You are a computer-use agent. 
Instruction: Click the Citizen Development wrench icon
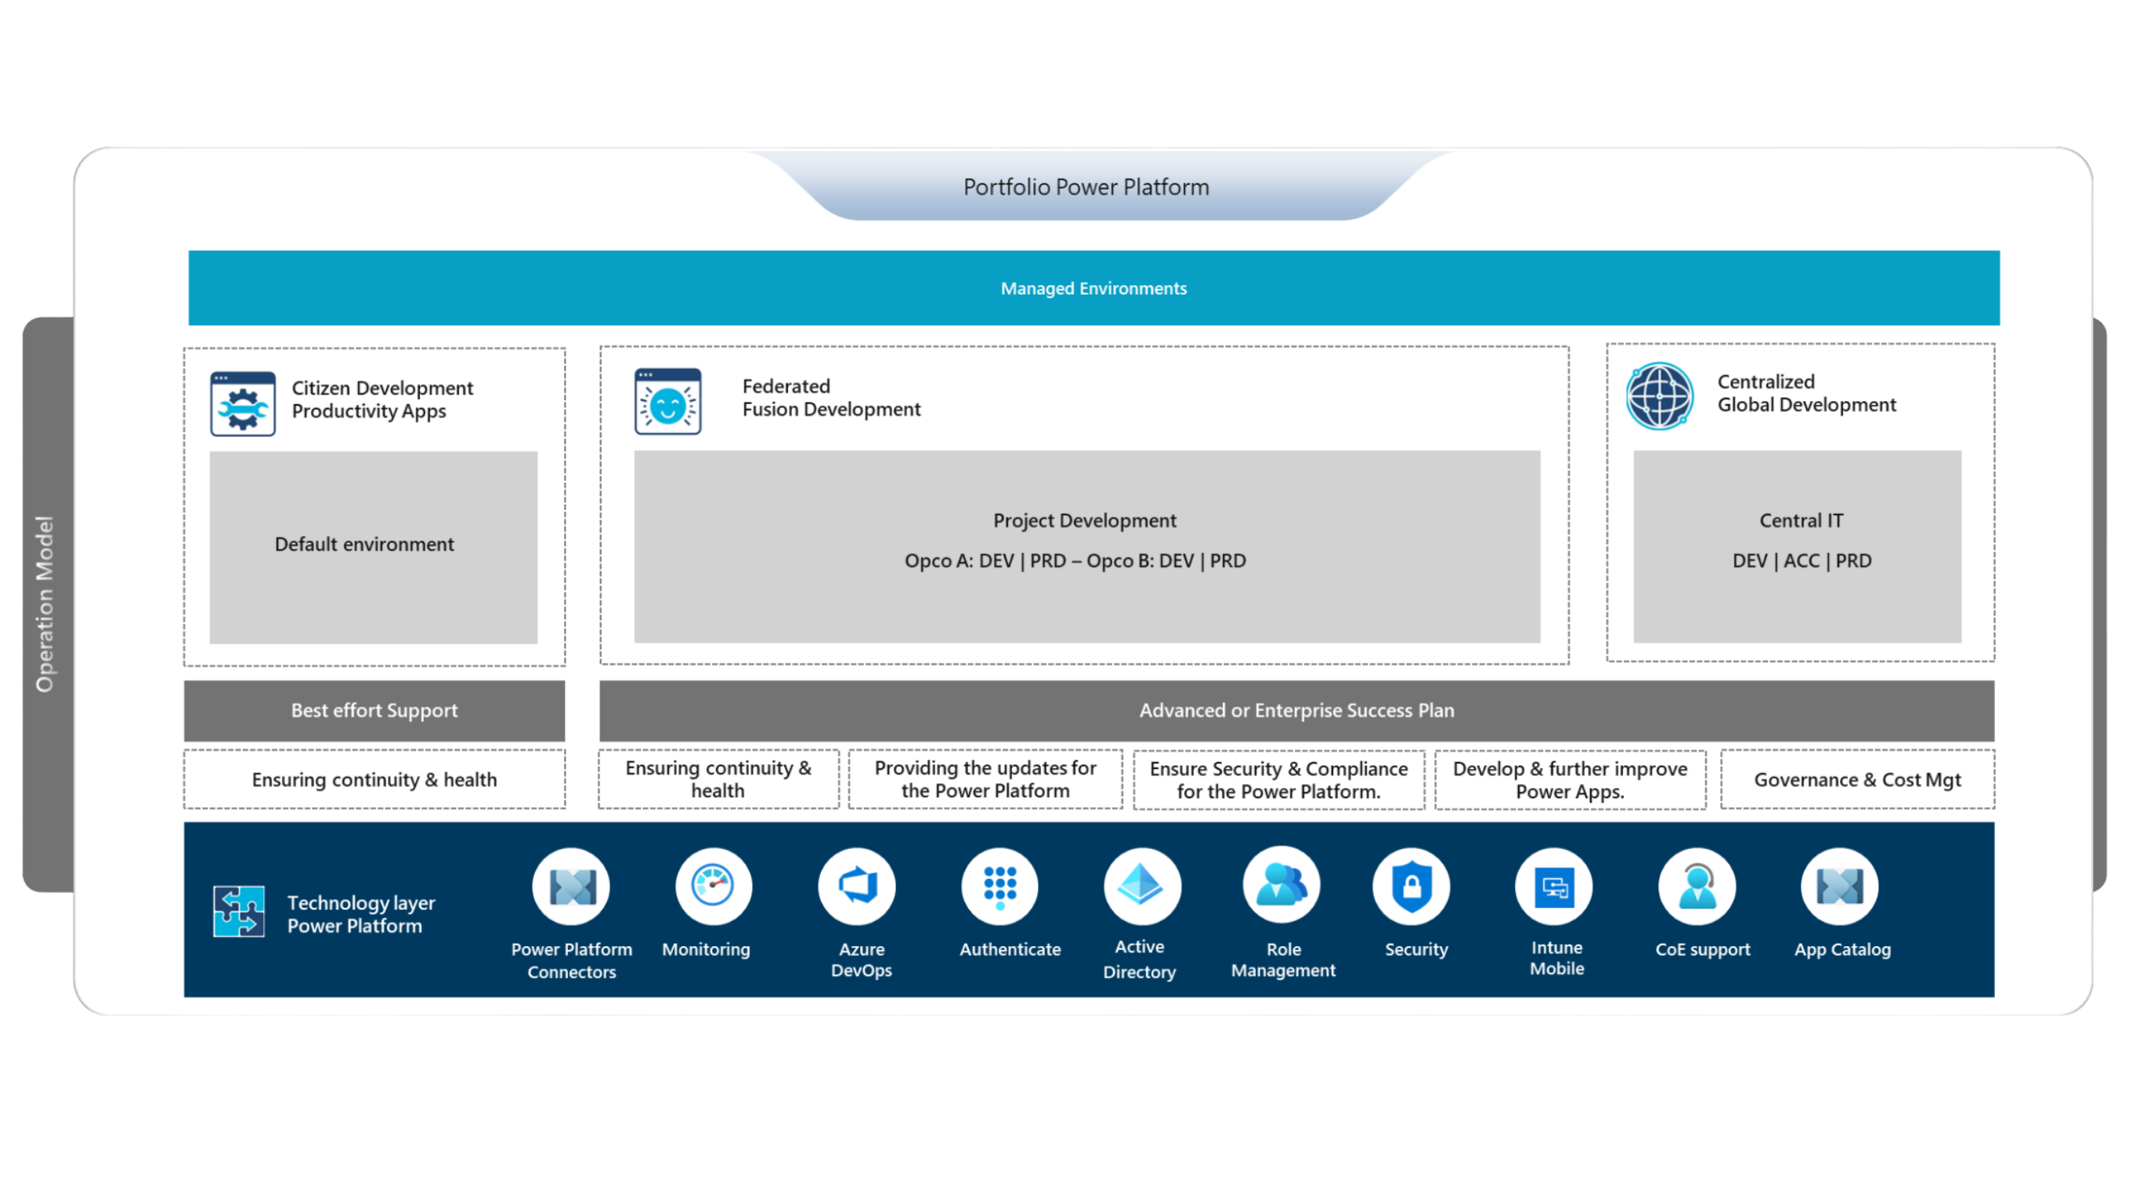pyautogui.click(x=242, y=404)
